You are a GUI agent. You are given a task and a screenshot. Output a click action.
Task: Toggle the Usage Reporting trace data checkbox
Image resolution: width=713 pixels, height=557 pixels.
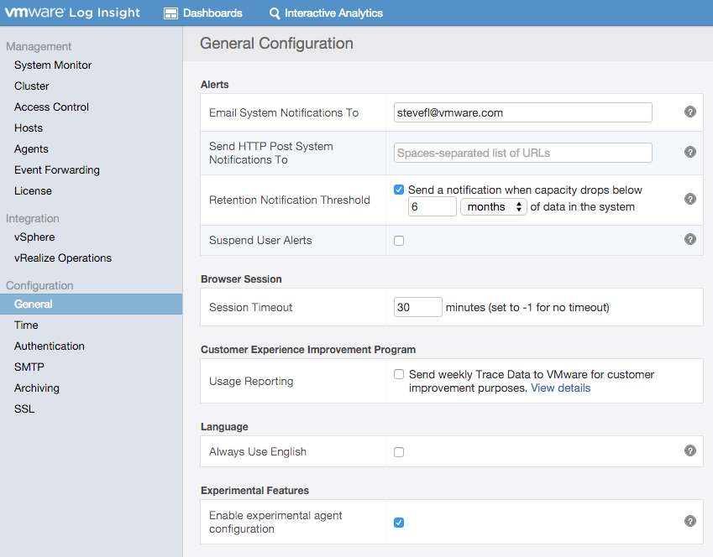[x=399, y=375]
